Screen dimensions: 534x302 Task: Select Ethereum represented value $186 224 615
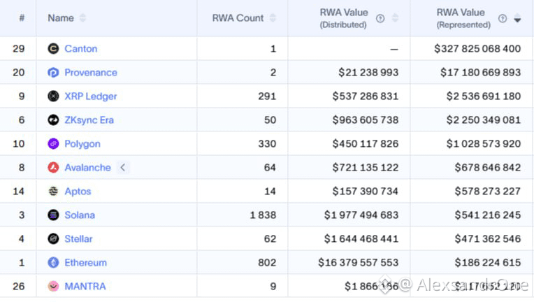tap(488, 263)
